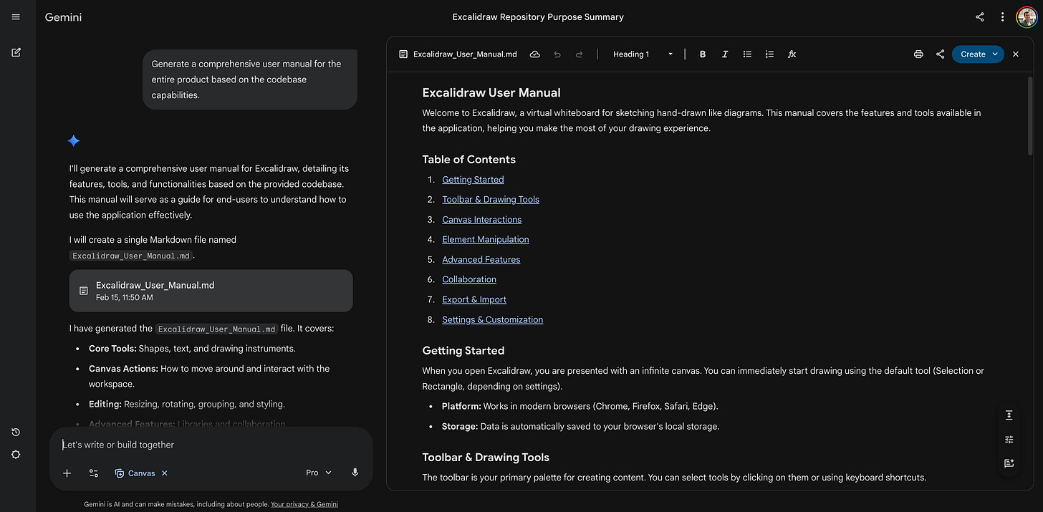Click the undo arrow in the Canvas toolbar

(557, 54)
